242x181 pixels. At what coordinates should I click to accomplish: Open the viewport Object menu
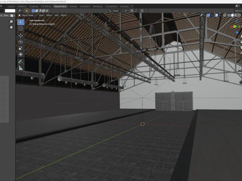64,15
